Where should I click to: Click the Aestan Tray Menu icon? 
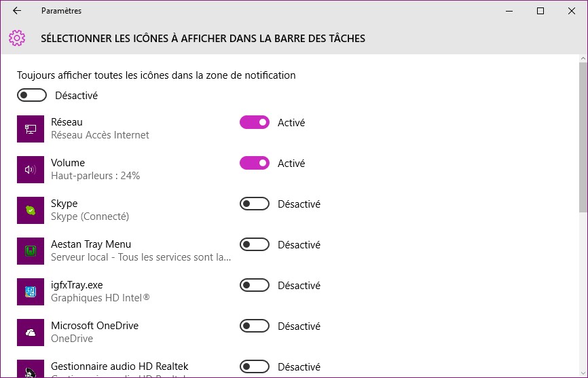point(31,251)
